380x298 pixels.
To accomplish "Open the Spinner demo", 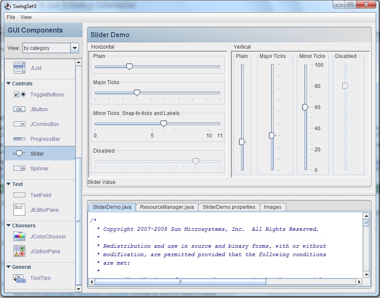I will (40, 169).
